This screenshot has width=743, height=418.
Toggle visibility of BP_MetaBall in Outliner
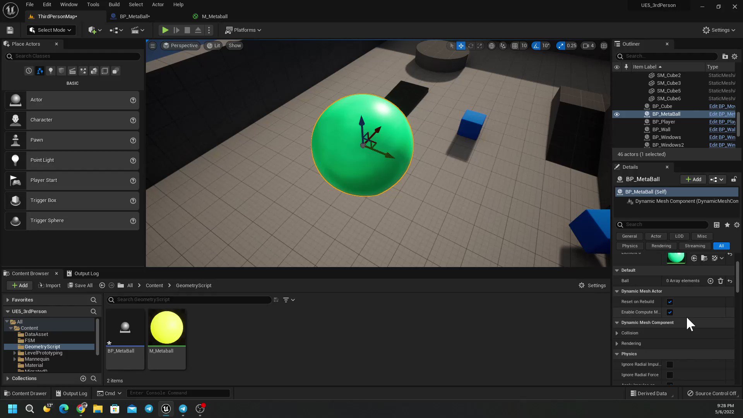[617, 114]
